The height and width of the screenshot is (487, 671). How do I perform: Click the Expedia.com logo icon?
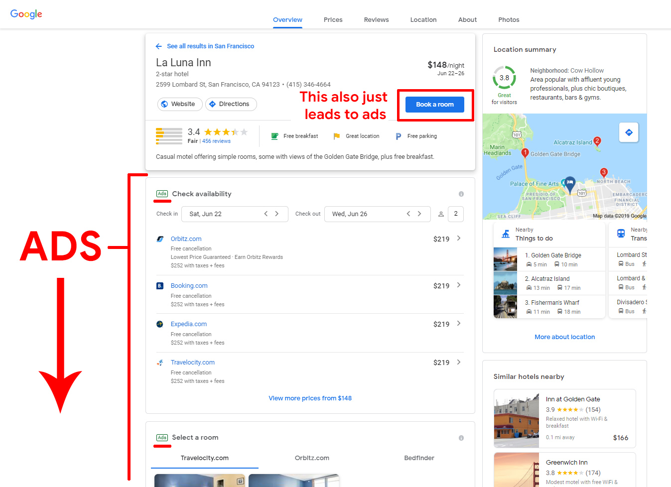pyautogui.click(x=160, y=324)
